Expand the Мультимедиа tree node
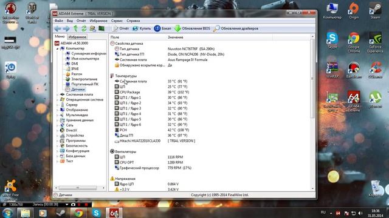The height and width of the screenshot is (218, 389). coord(57,115)
